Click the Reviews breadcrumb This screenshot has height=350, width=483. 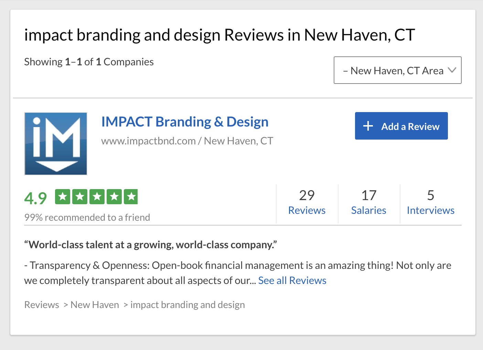(x=42, y=305)
